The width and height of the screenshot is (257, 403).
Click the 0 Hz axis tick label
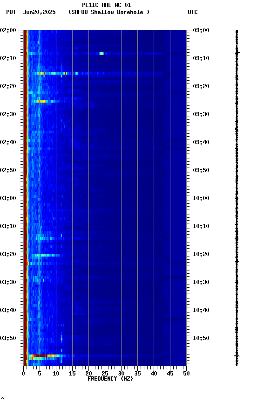(23, 374)
